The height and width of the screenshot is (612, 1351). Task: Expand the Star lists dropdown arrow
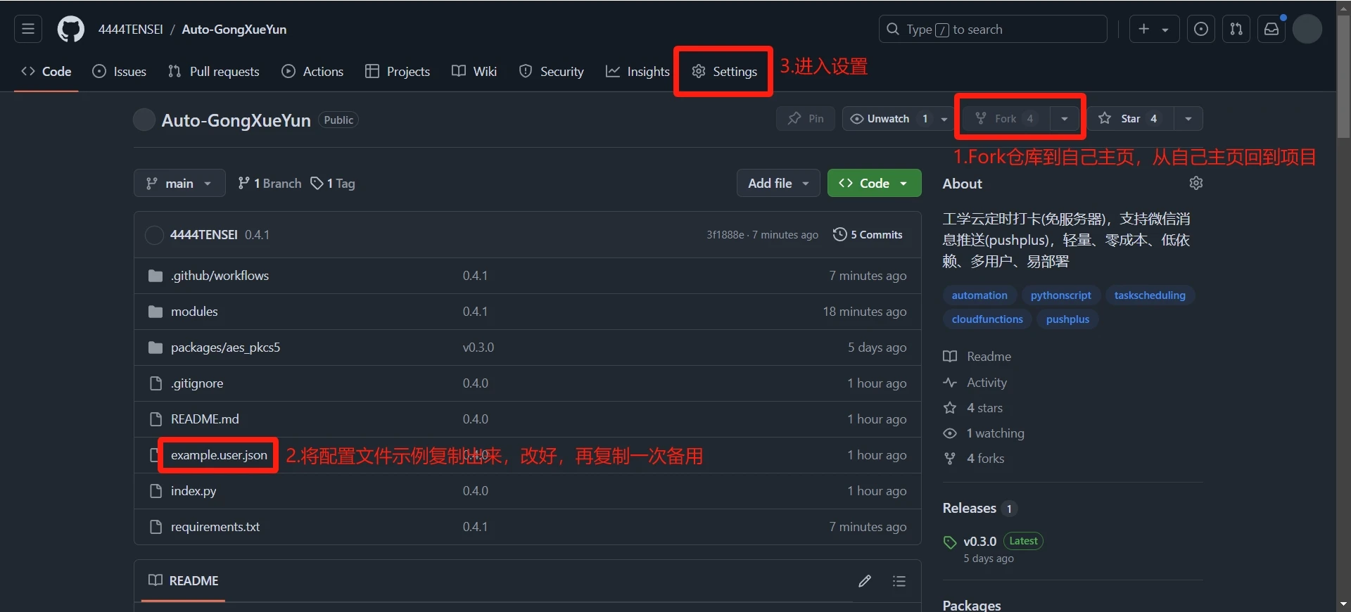1188,119
